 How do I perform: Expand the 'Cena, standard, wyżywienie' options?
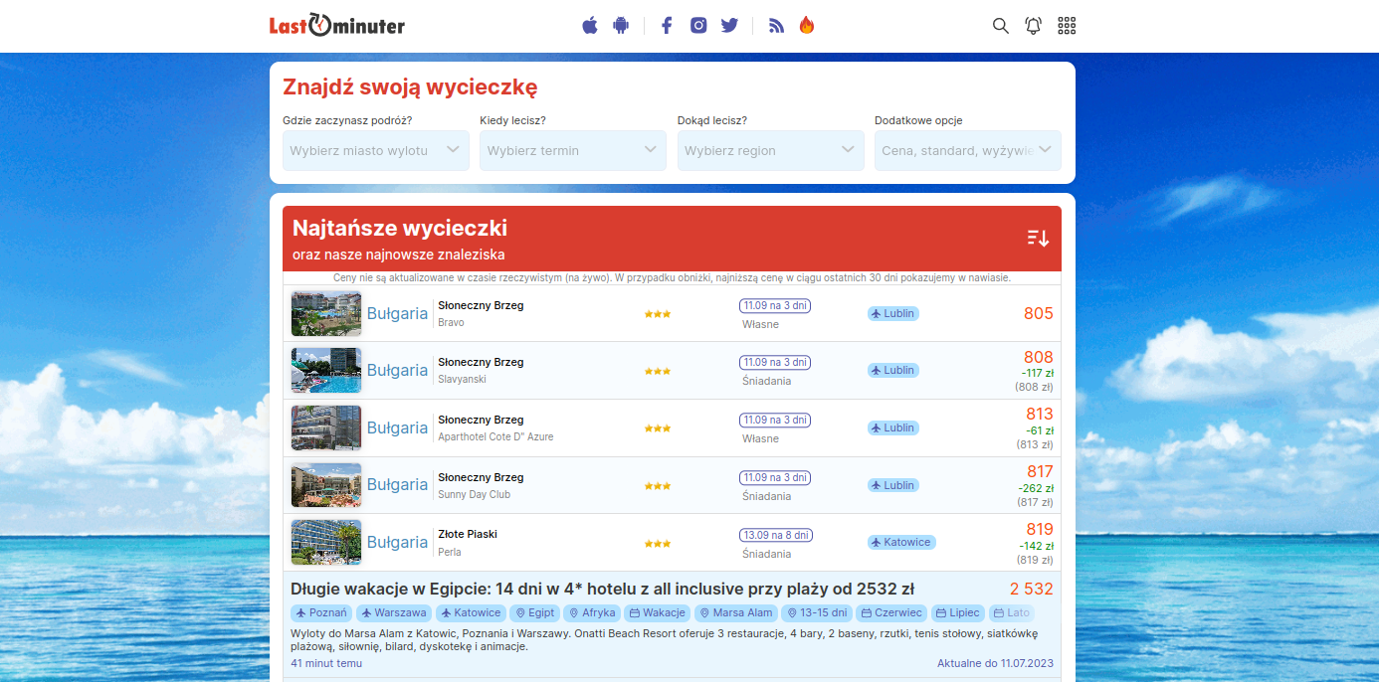click(967, 150)
